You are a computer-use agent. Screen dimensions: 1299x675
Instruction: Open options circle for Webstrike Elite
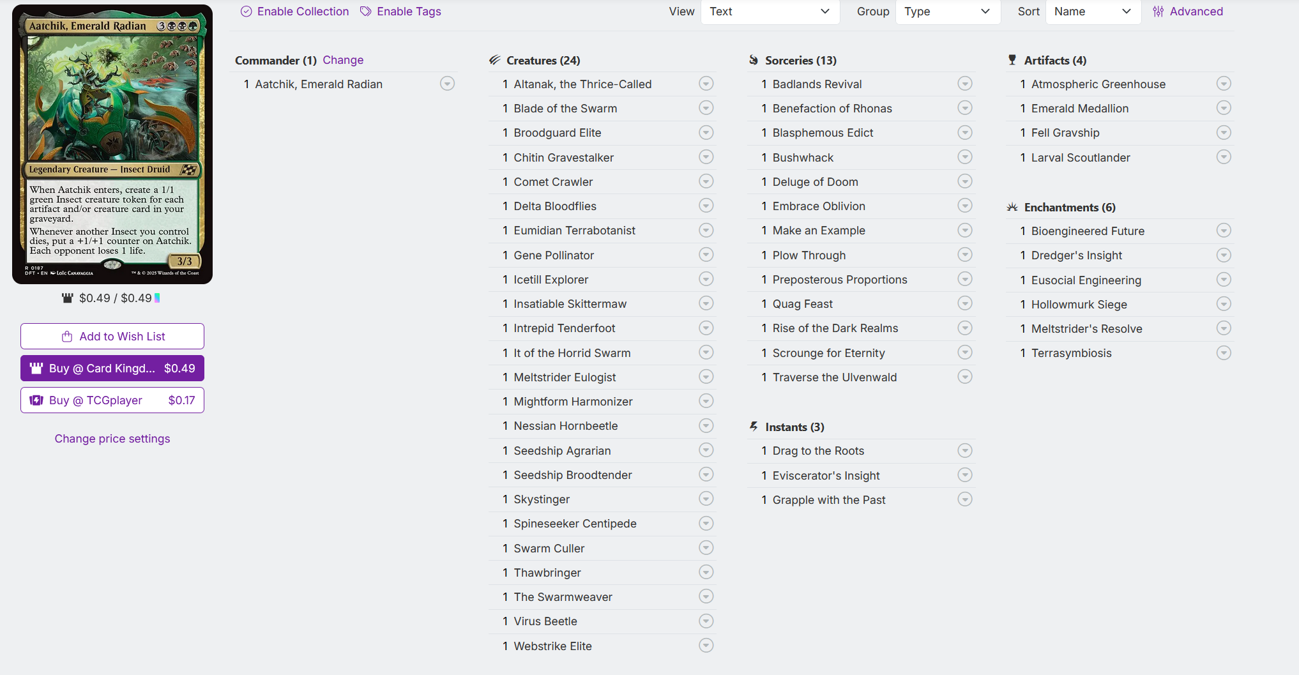click(x=706, y=646)
